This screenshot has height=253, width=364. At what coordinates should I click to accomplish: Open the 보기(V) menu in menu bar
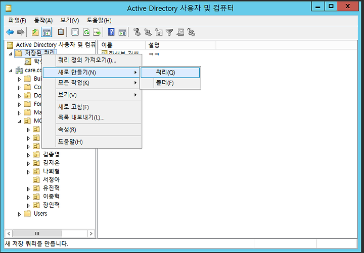click(70, 20)
